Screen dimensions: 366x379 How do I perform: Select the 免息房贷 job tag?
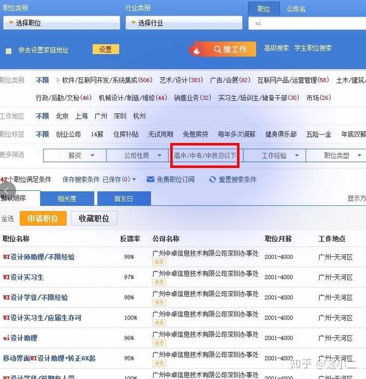[x=195, y=134]
